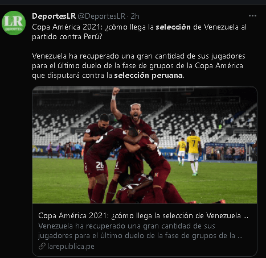Click card description line jugadores para el último

[140, 236]
